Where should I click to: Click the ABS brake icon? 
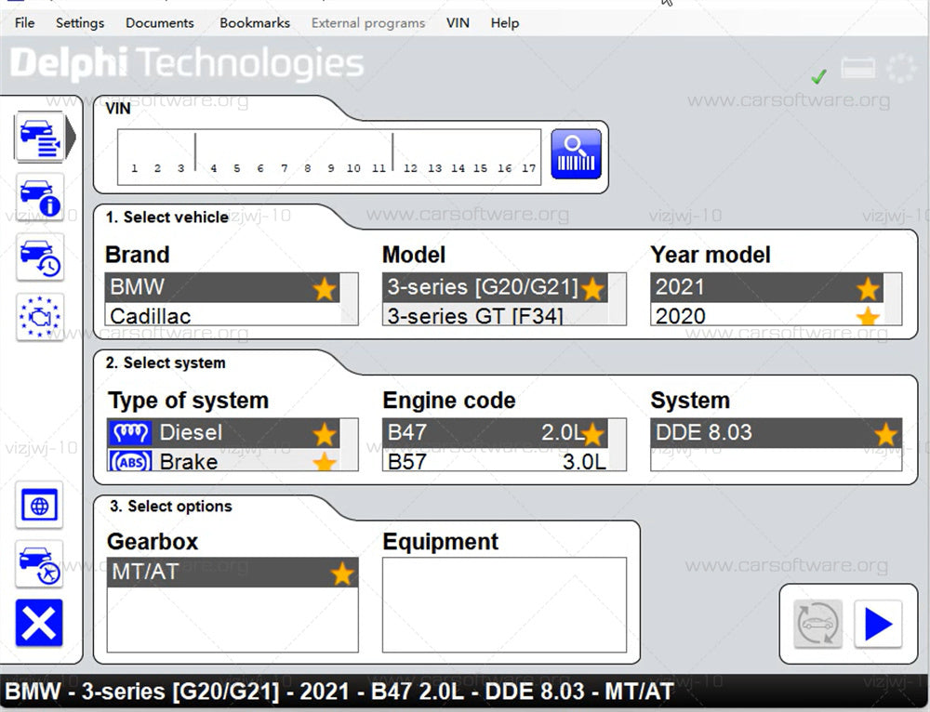[130, 461]
